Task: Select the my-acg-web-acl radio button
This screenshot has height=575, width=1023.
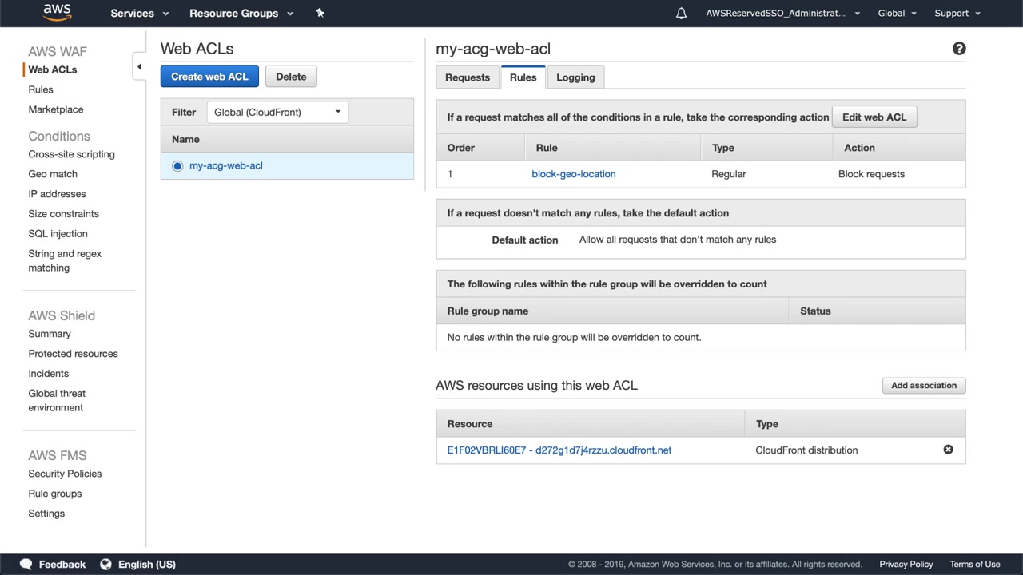Action: click(x=177, y=166)
